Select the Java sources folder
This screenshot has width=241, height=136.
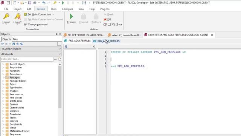point(16,94)
